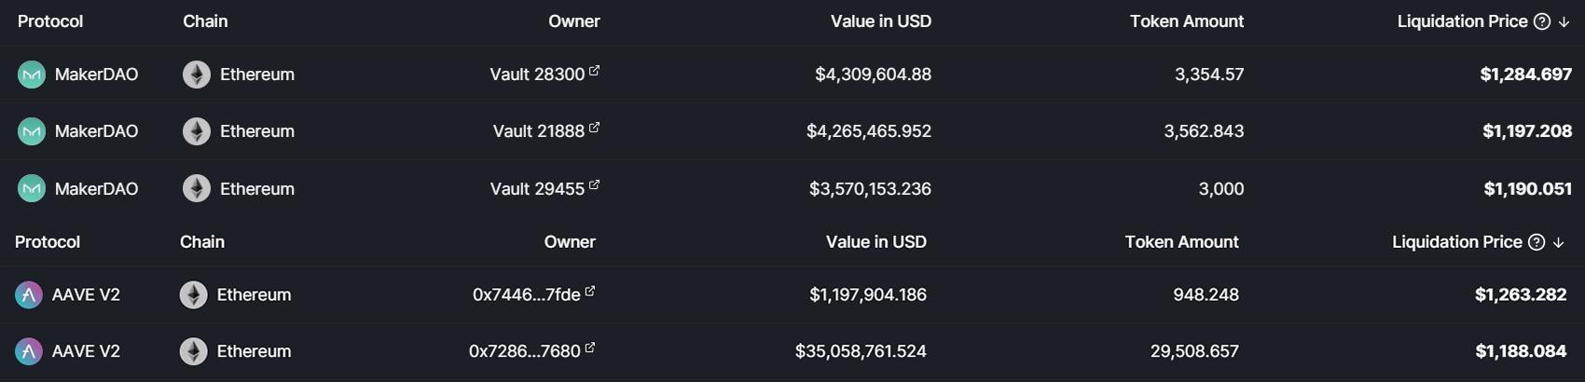The width and height of the screenshot is (1585, 382).
Task: Click the AAVE V2 logo in 0x7446...7fde row
Action: pyautogui.click(x=29, y=295)
